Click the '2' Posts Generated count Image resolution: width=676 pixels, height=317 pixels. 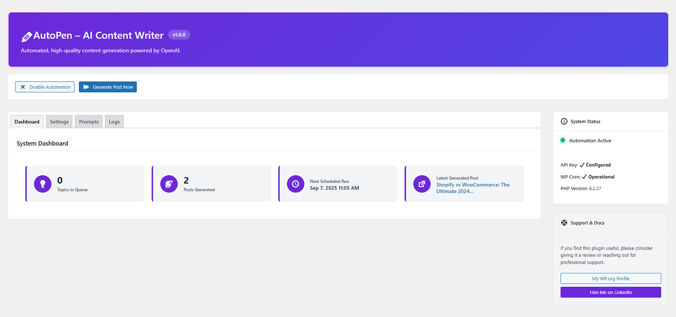[186, 180]
